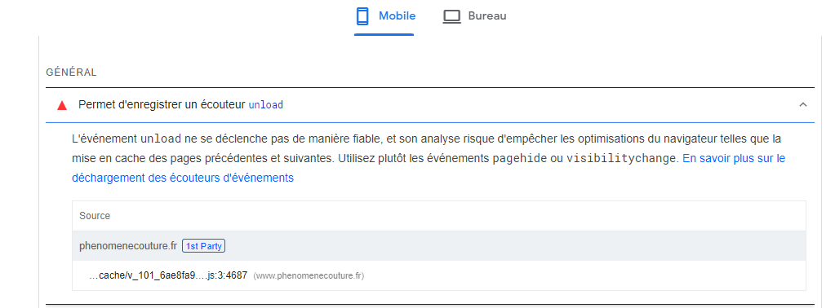Image resolution: width=835 pixels, height=308 pixels.
Task: Switch to the Mobile tab label
Action: pos(397,16)
